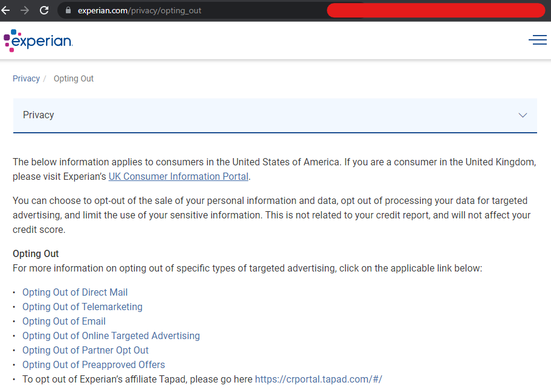Select the Opting Out breadcrumb item
Viewport: 551px width, 391px height.
(74, 78)
